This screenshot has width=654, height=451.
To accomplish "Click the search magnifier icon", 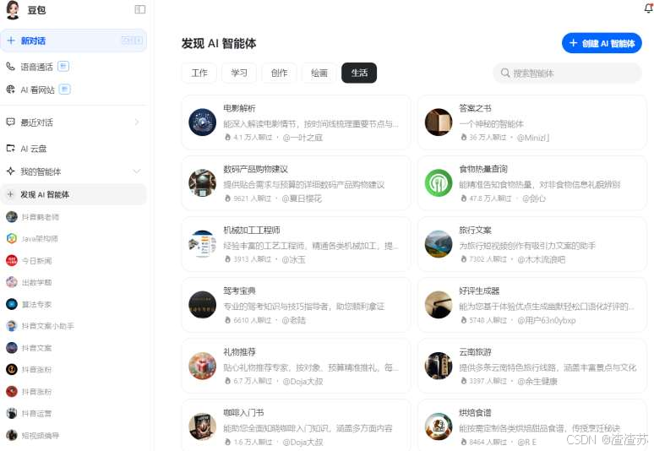I will [x=505, y=73].
